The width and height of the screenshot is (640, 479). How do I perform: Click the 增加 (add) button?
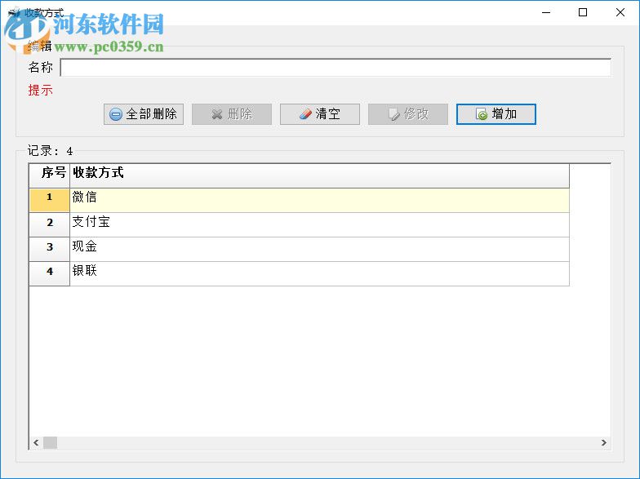coord(496,114)
